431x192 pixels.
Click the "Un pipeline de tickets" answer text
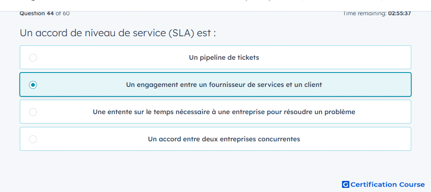[224, 58]
